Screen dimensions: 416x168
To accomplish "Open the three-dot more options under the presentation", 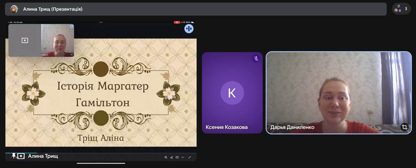I will tap(183, 157).
